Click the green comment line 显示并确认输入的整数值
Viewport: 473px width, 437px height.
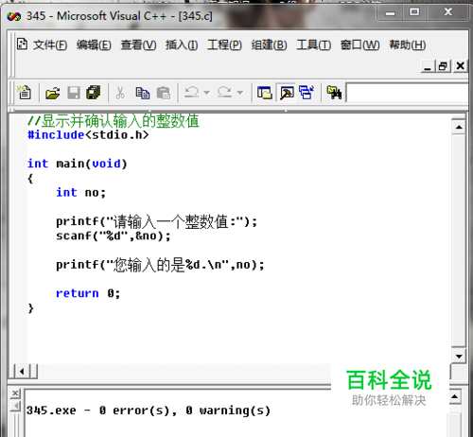tap(114, 121)
